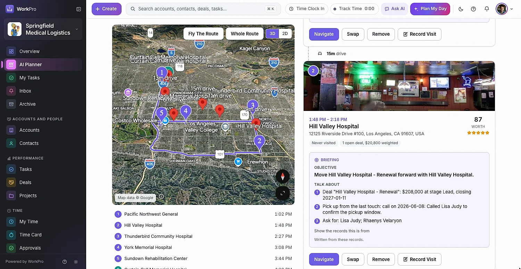Collapse the sidebar panel icon

coord(79,9)
